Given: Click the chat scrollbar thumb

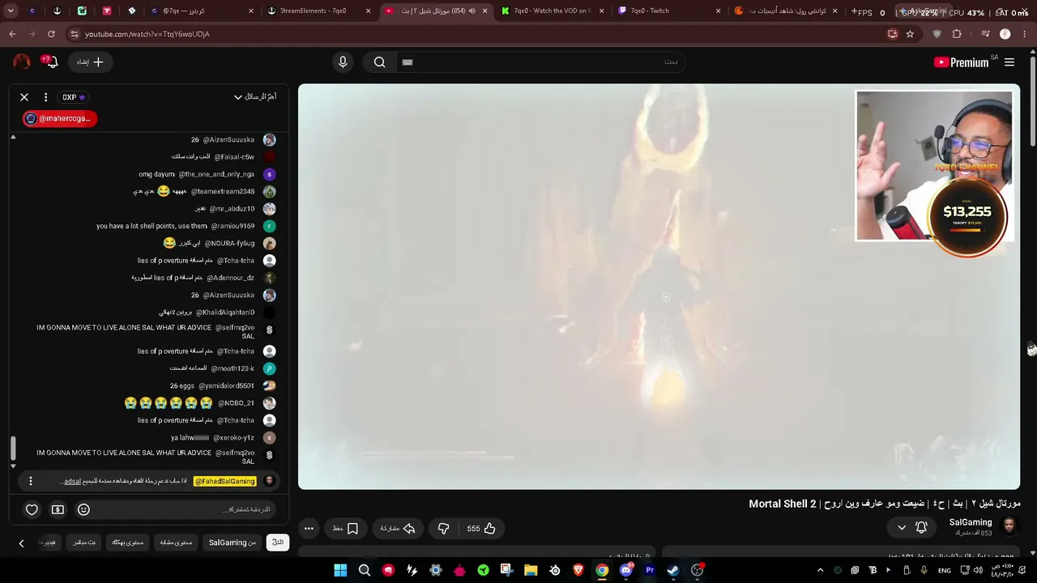Looking at the screenshot, I should [x=12, y=448].
